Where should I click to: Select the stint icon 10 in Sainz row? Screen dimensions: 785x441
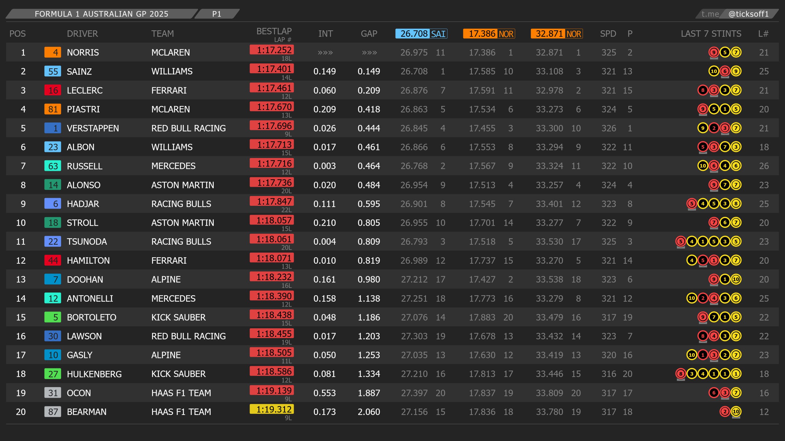tap(714, 71)
